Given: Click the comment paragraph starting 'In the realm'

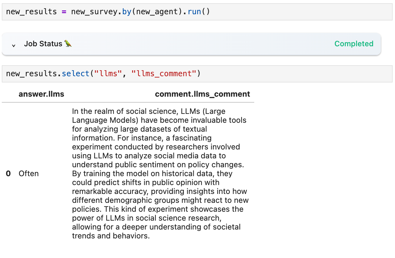Looking at the screenshot, I should [160, 173].
